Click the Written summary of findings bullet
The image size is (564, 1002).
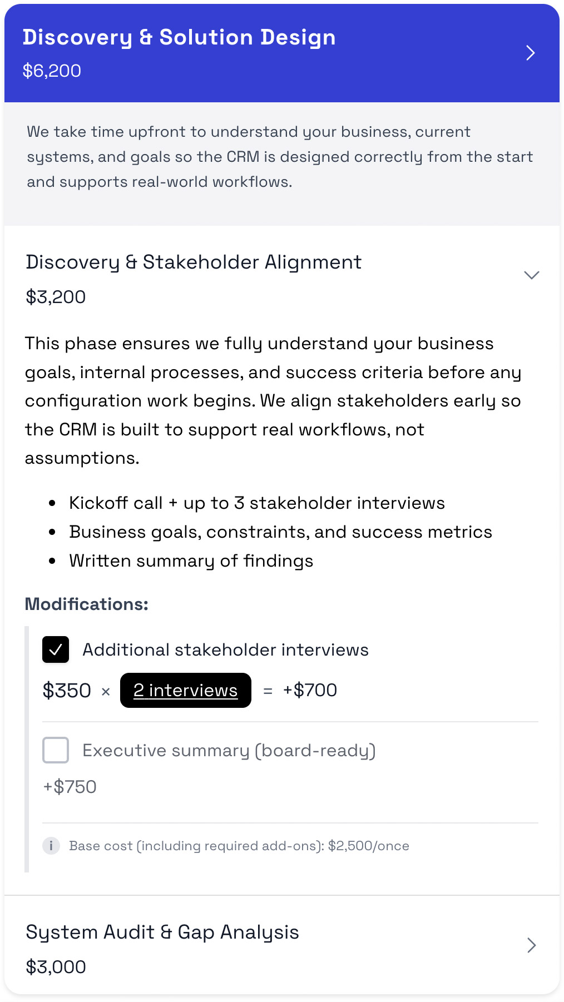[191, 561]
